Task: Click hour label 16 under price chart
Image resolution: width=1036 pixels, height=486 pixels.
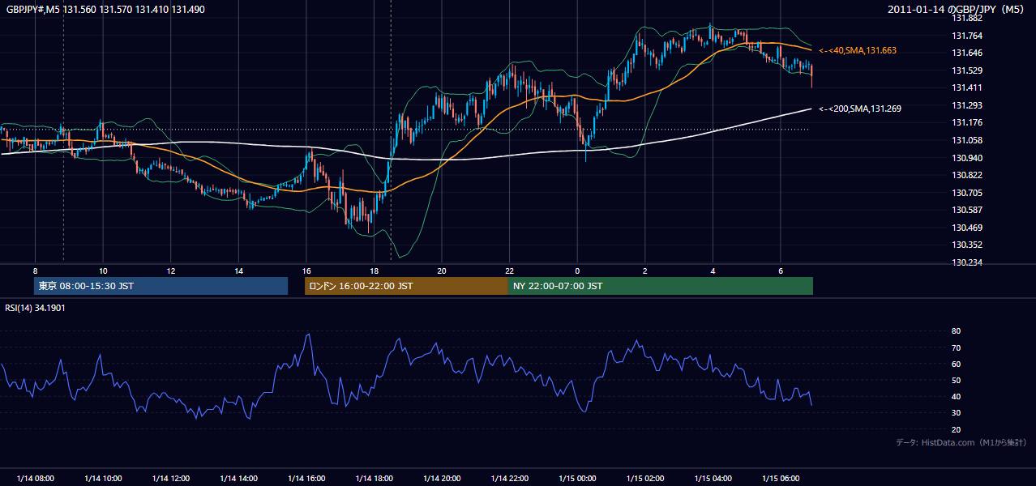Action: coord(306,271)
